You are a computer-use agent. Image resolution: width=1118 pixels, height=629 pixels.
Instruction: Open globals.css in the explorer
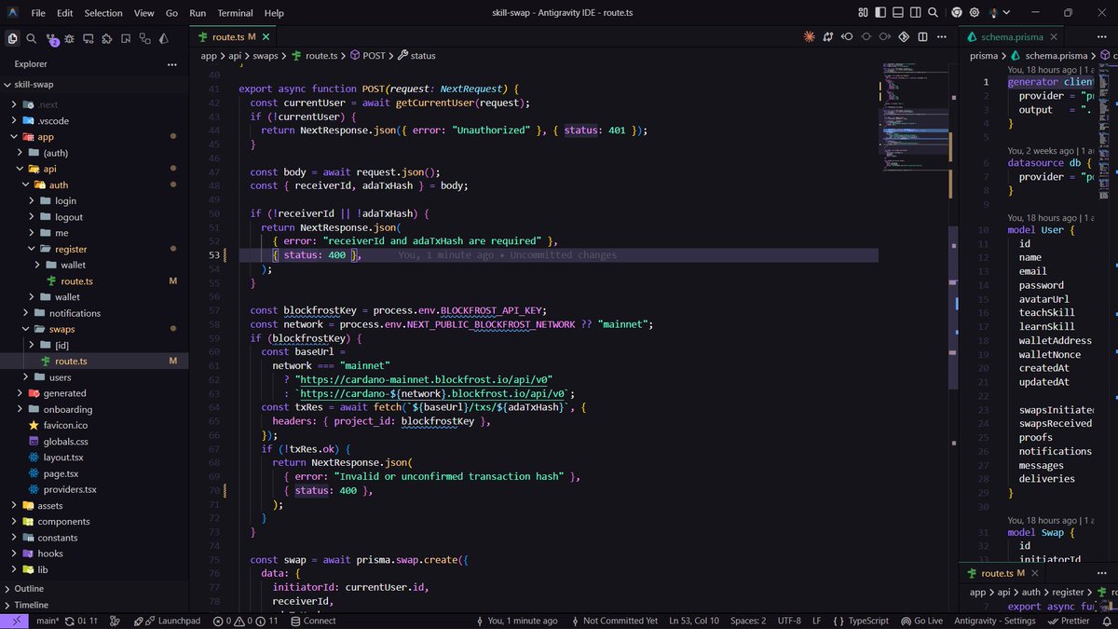(94, 441)
